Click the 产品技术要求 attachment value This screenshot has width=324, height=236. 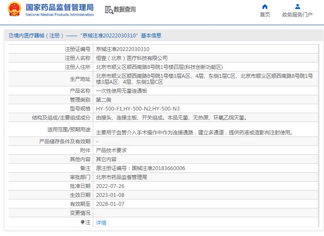[x=111, y=151]
